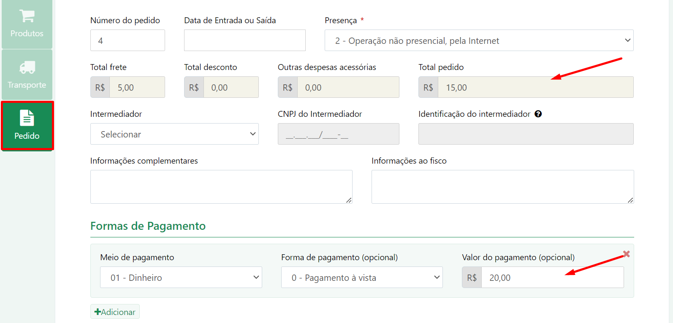Click the Total pedido label

[x=441, y=67]
